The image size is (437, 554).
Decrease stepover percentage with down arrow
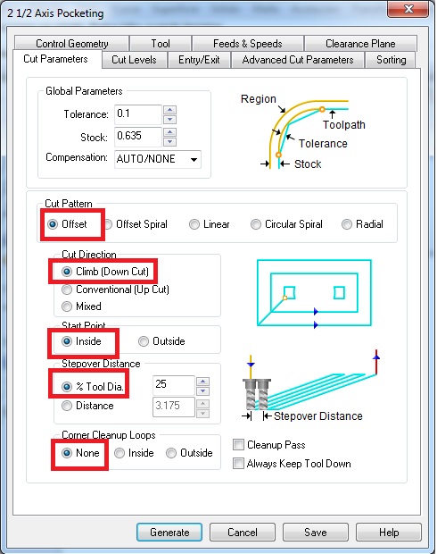202,390
